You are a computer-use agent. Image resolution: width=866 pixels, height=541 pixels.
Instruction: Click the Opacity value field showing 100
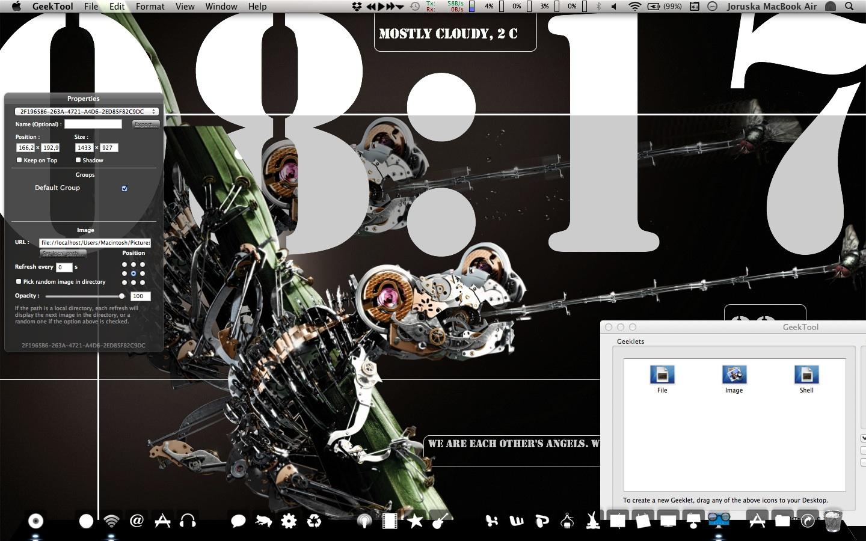(140, 296)
